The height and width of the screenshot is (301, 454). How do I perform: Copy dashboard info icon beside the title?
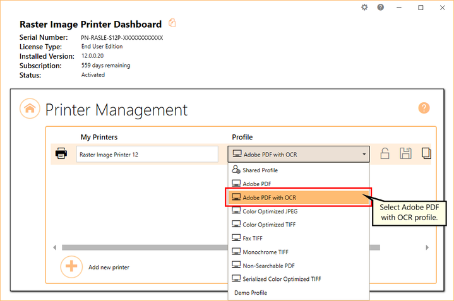click(x=172, y=23)
